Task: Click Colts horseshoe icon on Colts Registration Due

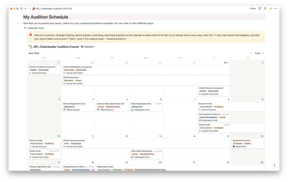Action: pos(132,110)
